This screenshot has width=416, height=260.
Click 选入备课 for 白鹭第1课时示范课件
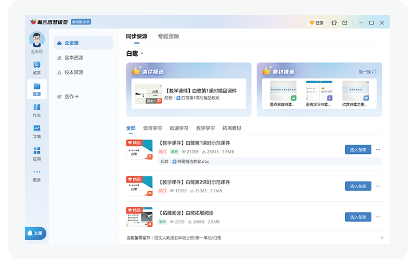click(358, 150)
